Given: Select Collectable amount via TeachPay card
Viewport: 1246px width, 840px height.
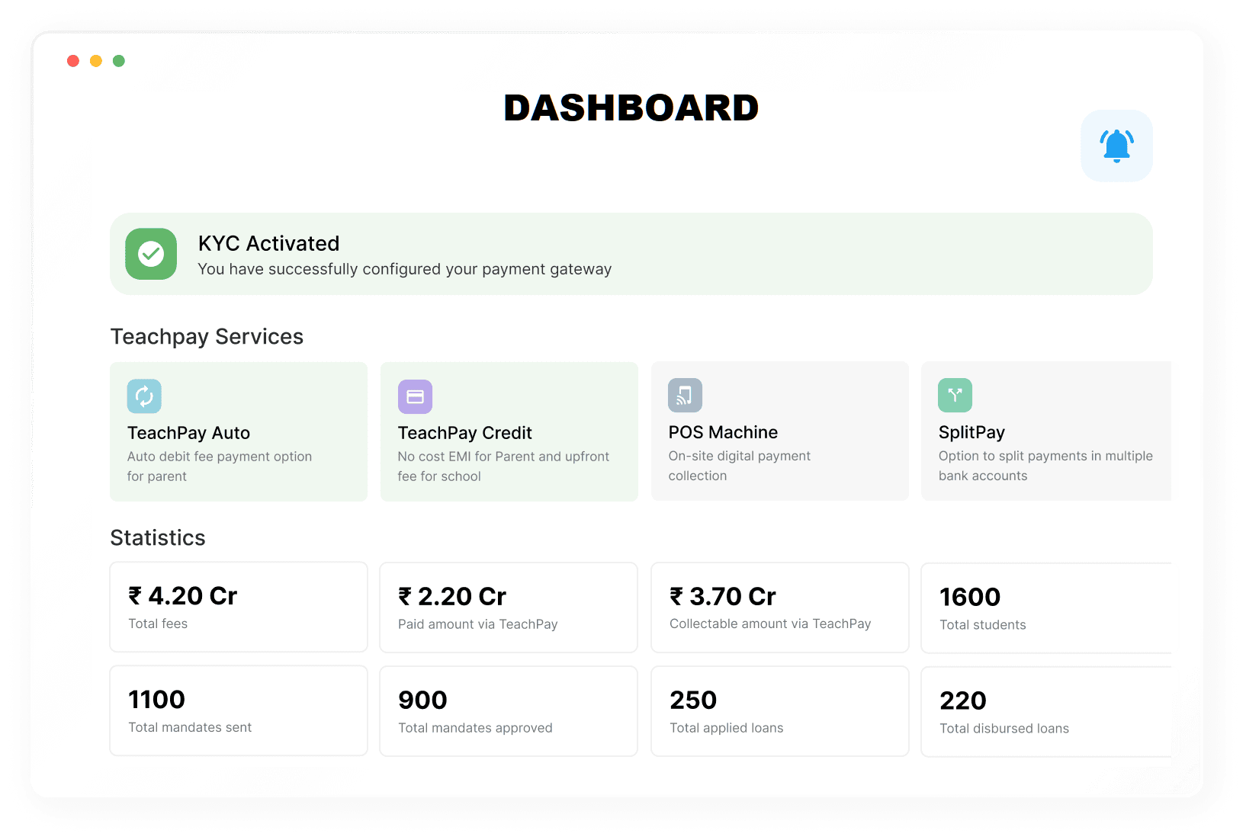Looking at the screenshot, I should tap(779, 608).
